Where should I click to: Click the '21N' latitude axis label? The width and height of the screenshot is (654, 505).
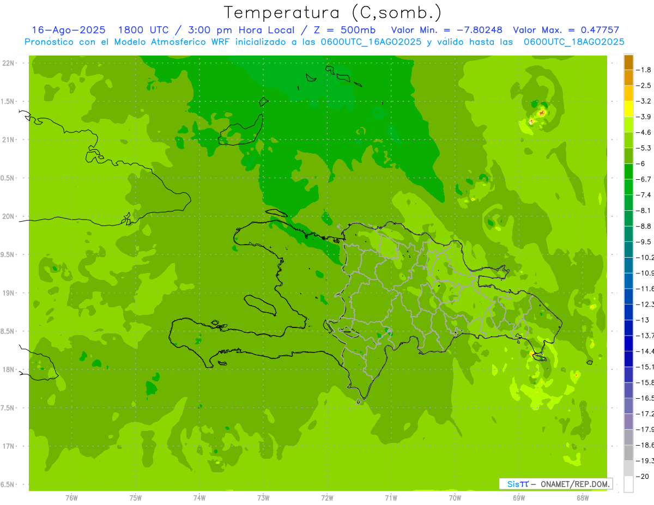tap(8, 140)
